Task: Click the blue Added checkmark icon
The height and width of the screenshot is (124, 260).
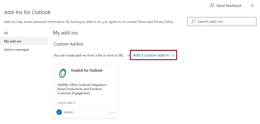Action: point(59,112)
